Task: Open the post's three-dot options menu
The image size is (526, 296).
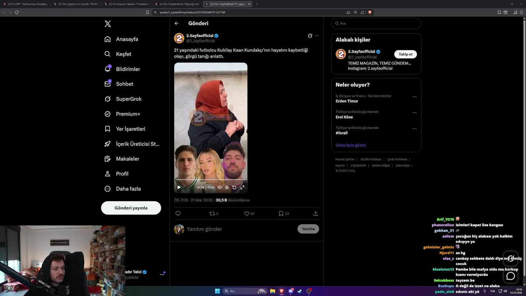Action: [x=317, y=36]
